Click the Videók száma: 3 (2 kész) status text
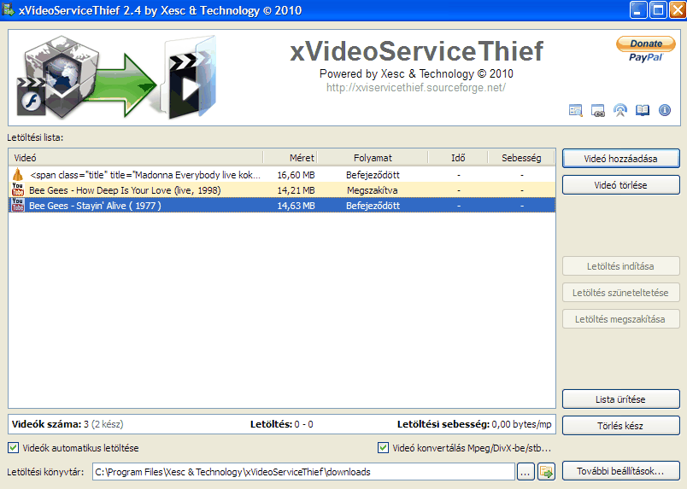Screen dimensions: 687x489 point(68,424)
